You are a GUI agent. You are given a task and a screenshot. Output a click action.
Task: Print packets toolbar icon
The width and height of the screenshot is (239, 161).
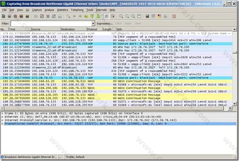pos(60,16)
